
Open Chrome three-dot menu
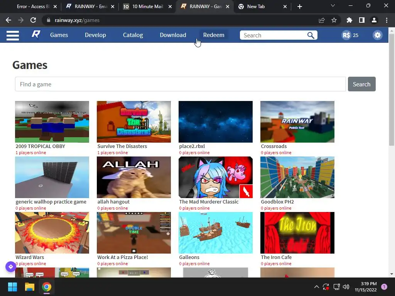tap(387, 20)
